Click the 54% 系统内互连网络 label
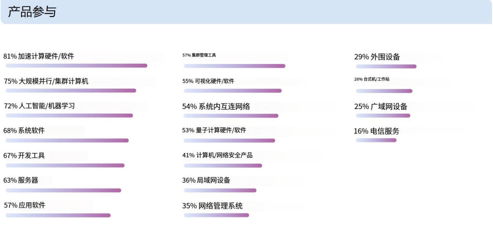This screenshot has width=493, height=230. (x=216, y=106)
